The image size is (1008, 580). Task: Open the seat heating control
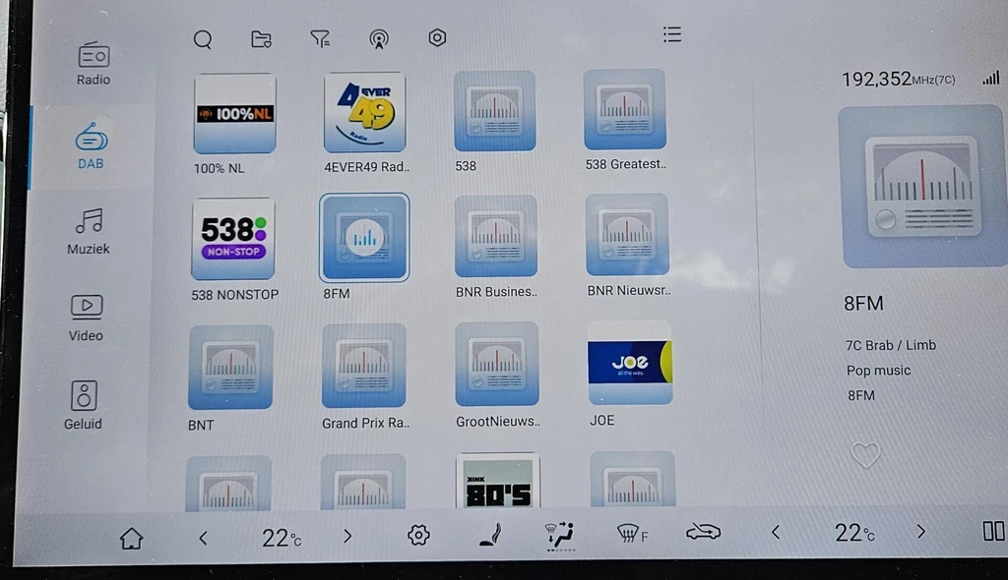coord(488,535)
